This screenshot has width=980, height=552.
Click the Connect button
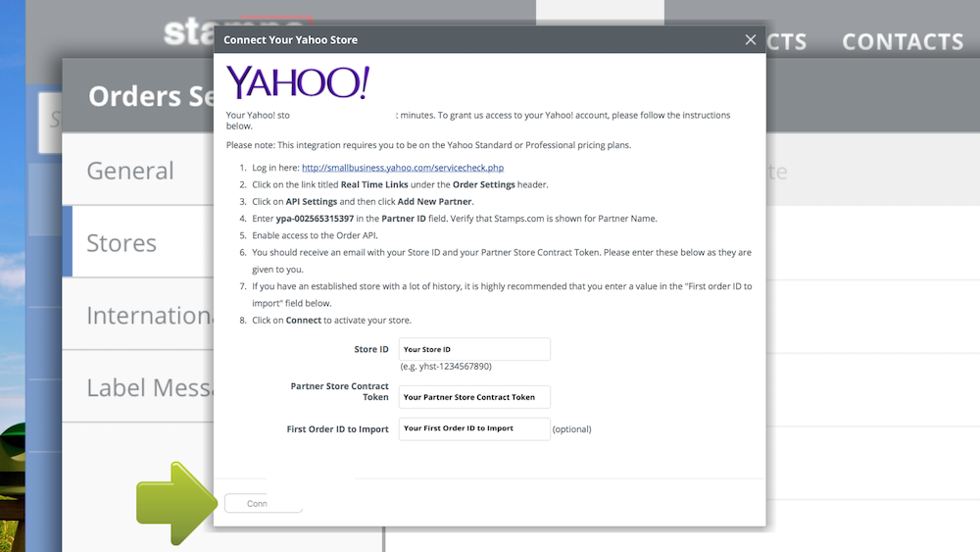[x=263, y=503]
